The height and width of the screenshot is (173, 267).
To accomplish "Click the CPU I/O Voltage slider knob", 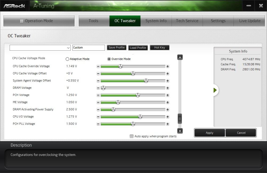I will point(140,117).
